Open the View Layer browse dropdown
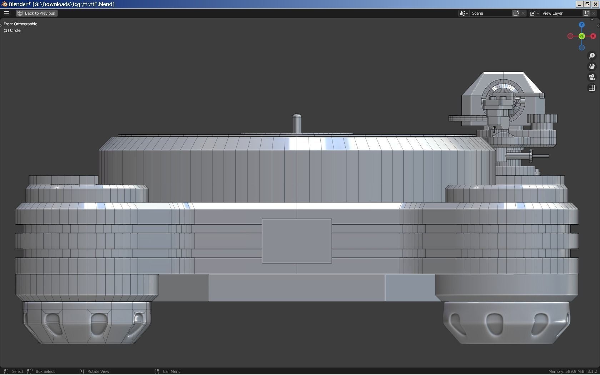Viewport: 600px width, 375px height. [534, 13]
